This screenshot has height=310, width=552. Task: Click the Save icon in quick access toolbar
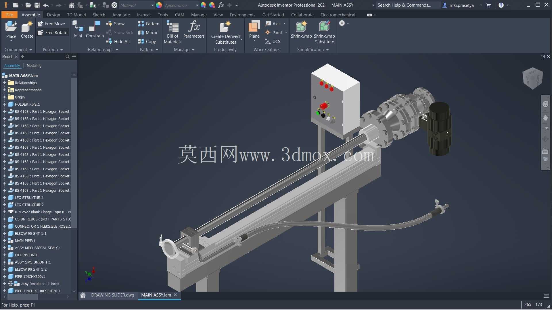tap(37, 5)
